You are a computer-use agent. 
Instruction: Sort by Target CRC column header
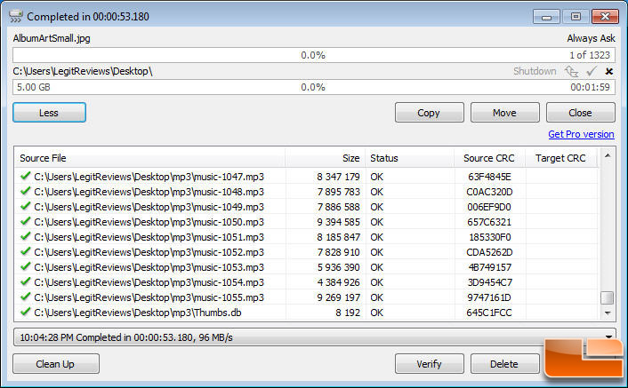[x=561, y=158]
